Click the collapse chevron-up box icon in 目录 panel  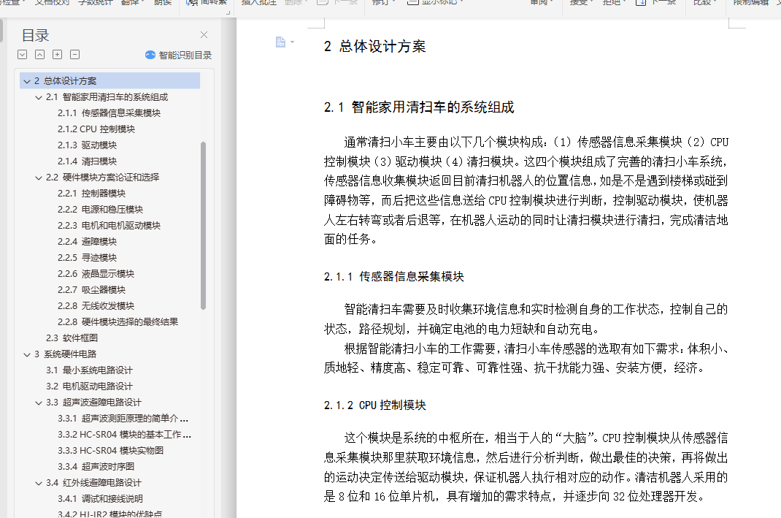point(40,54)
